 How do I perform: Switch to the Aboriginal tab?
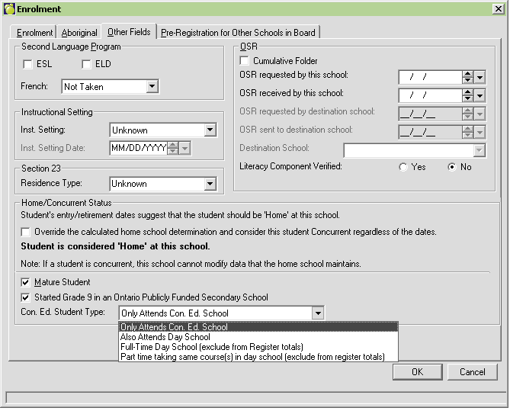pos(79,33)
